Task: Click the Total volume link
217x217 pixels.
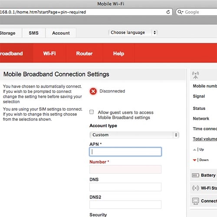Action: point(205,139)
